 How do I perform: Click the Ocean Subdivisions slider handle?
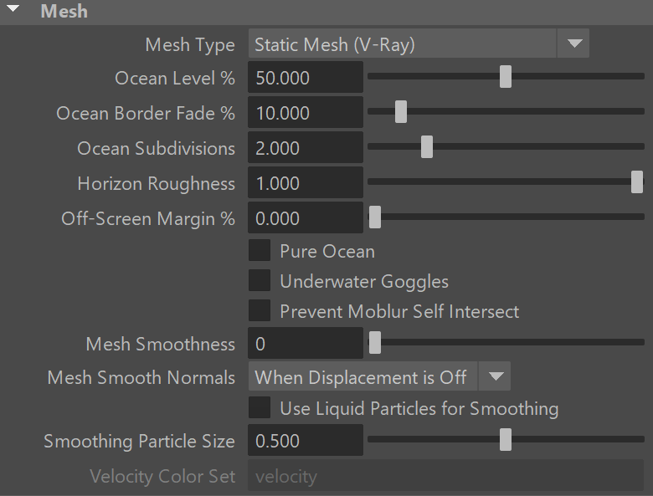(x=427, y=147)
